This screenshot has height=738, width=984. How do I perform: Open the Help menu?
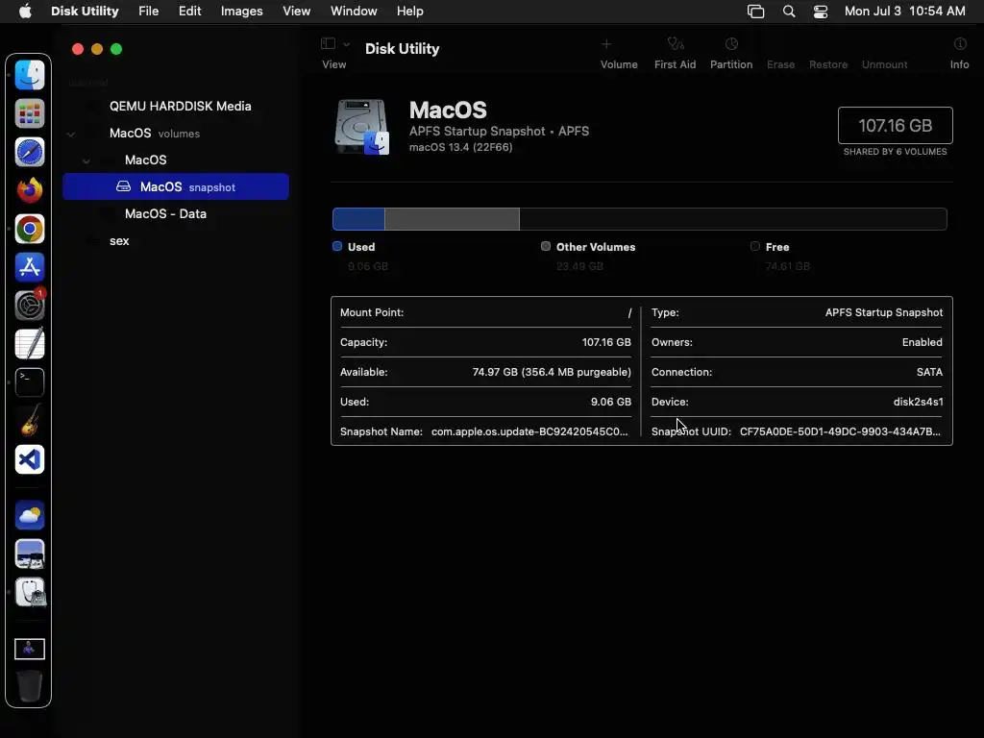(409, 11)
